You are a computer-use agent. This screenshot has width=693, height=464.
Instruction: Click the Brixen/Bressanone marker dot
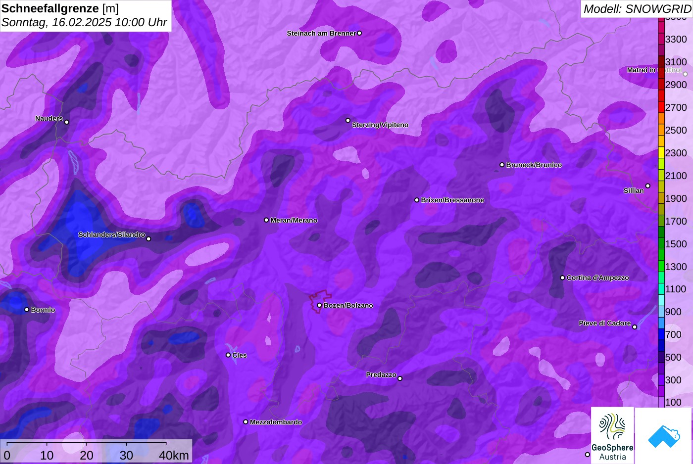click(417, 200)
